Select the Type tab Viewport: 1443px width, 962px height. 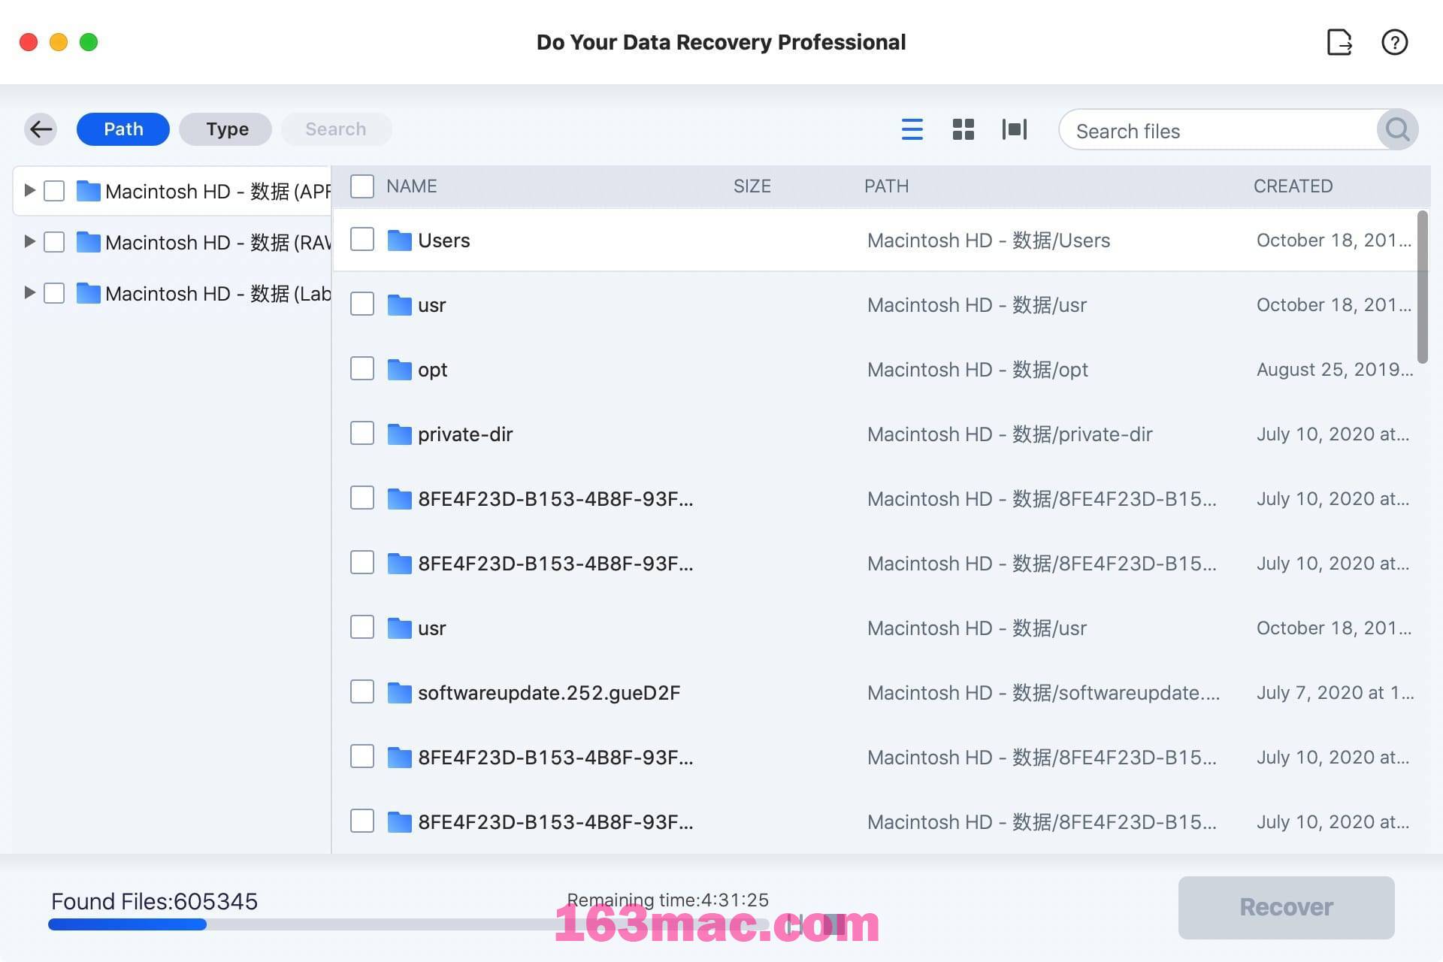(226, 129)
